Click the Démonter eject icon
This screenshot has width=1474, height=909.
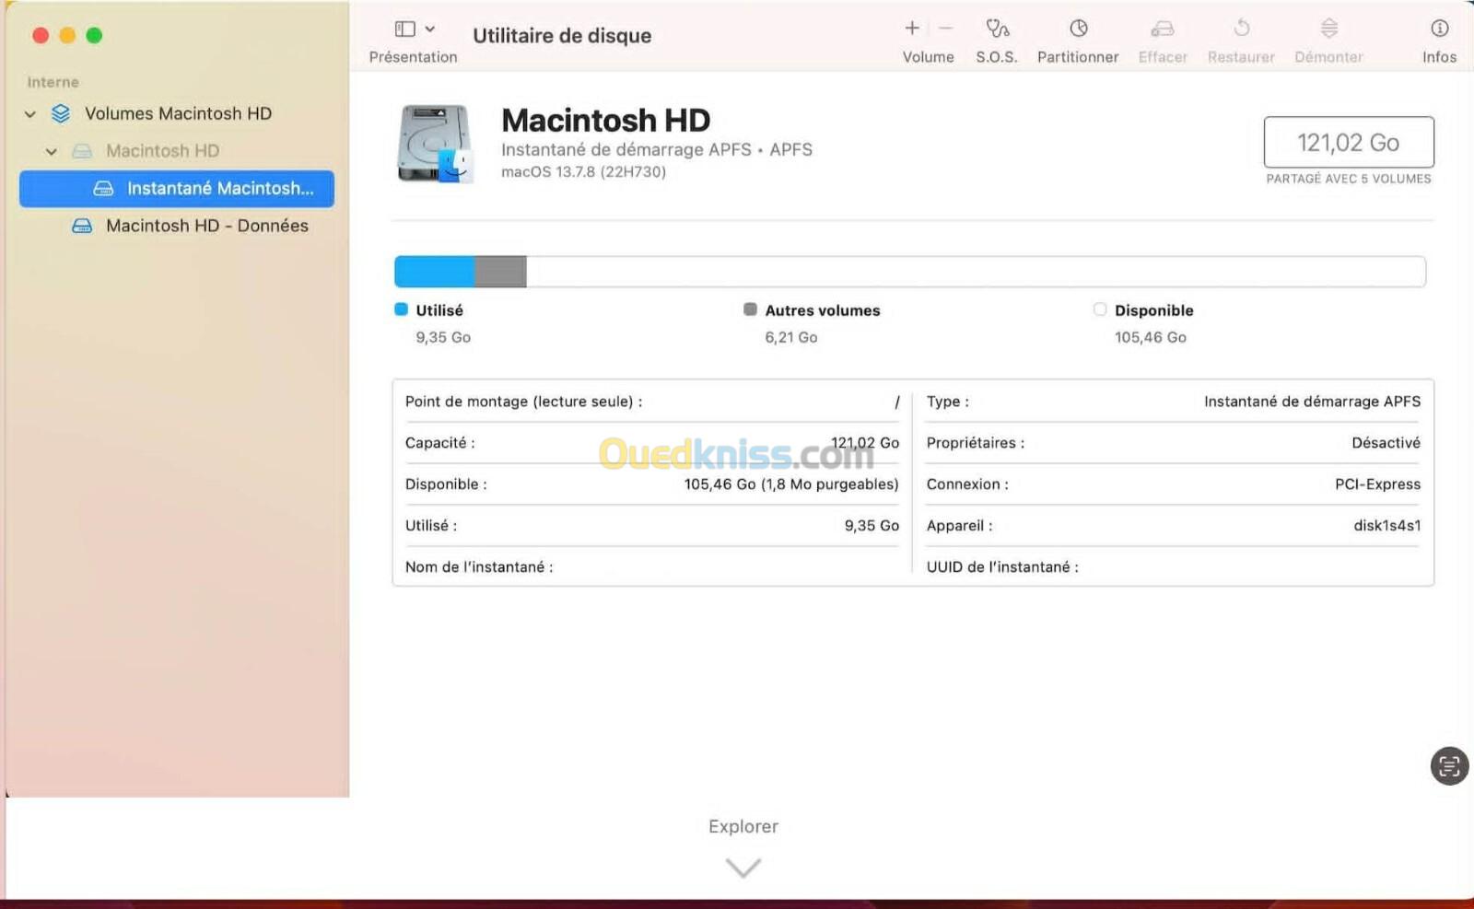coord(1328,29)
